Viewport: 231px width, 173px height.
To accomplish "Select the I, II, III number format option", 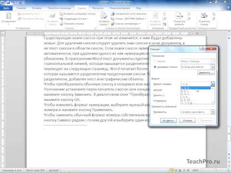I will coord(195,100).
